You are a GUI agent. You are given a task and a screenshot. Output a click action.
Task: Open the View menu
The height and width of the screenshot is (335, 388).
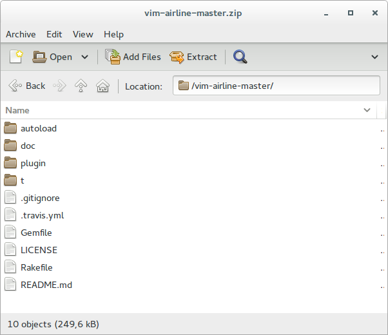tap(83, 34)
